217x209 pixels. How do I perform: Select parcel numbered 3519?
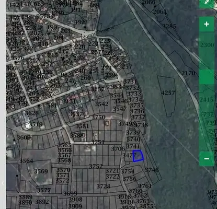(x=36, y=124)
